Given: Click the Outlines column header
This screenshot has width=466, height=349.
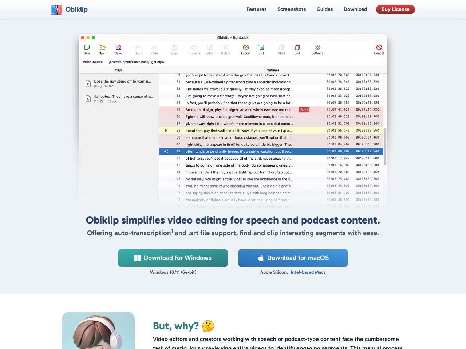Looking at the screenshot, I should (x=273, y=70).
